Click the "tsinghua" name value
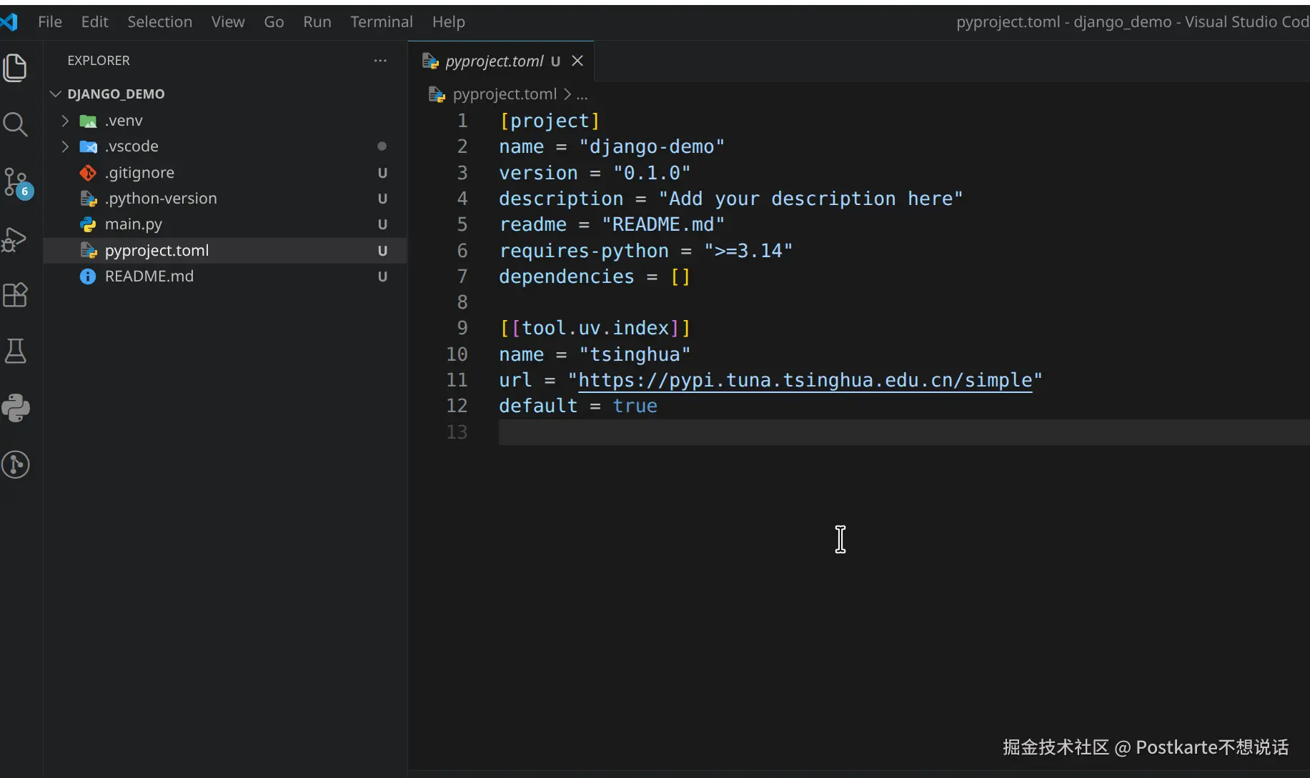Image resolution: width=1310 pixels, height=778 pixels. pyautogui.click(x=635, y=354)
